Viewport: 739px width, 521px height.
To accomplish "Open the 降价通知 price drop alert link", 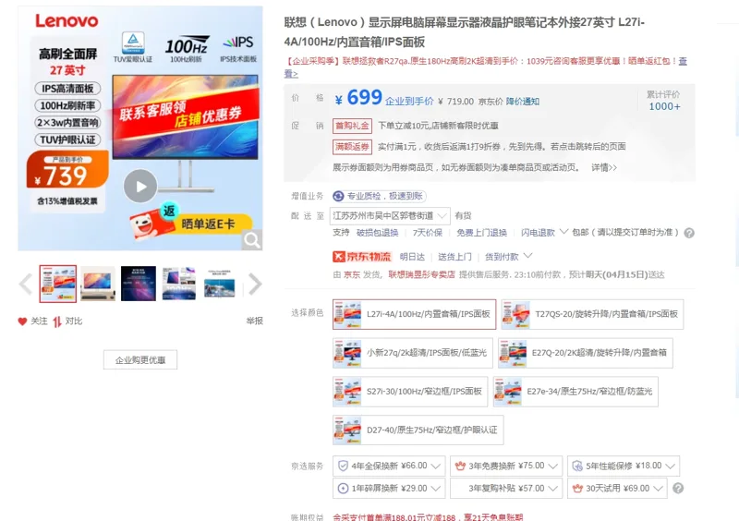I will coord(523,102).
